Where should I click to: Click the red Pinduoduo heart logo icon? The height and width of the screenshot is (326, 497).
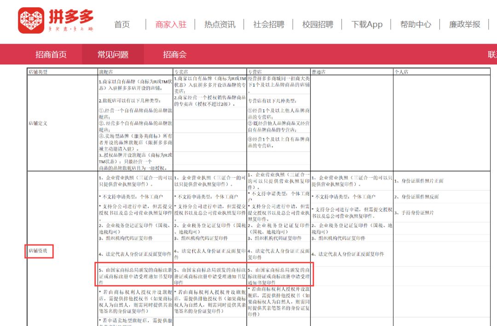coord(31,20)
